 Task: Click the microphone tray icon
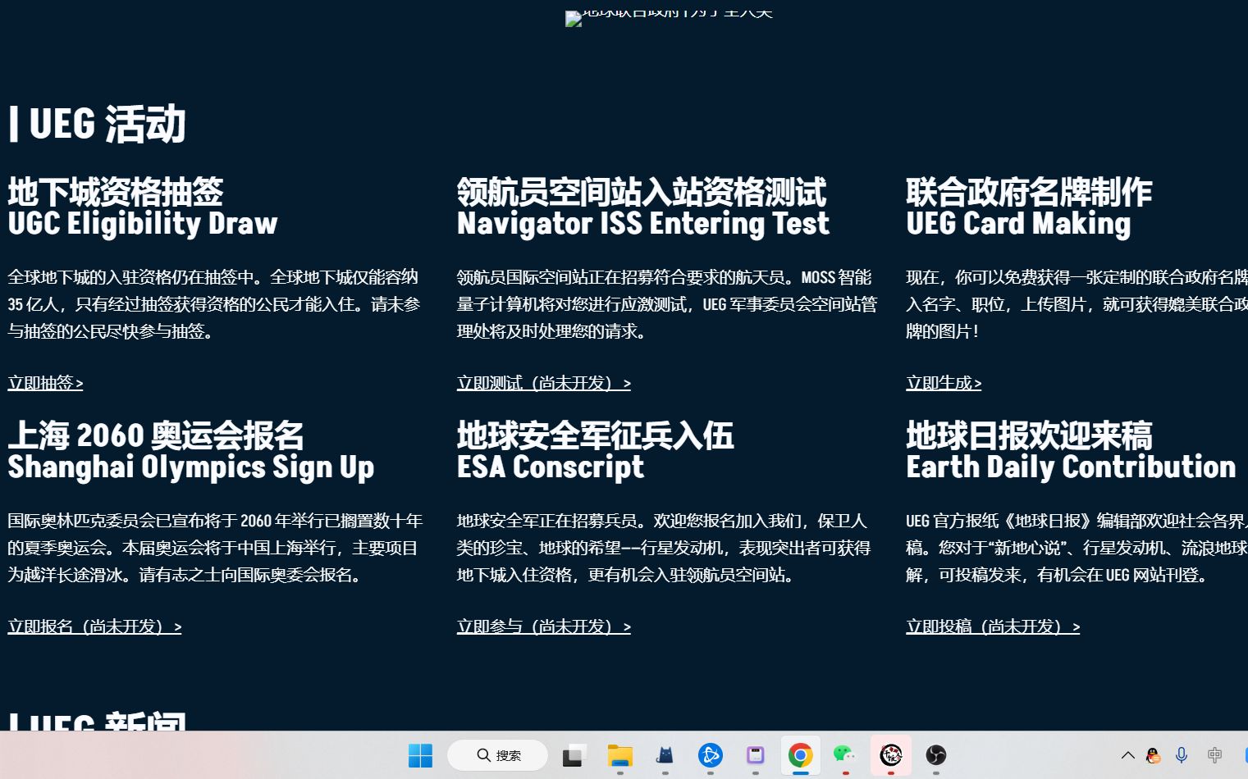[x=1182, y=755]
